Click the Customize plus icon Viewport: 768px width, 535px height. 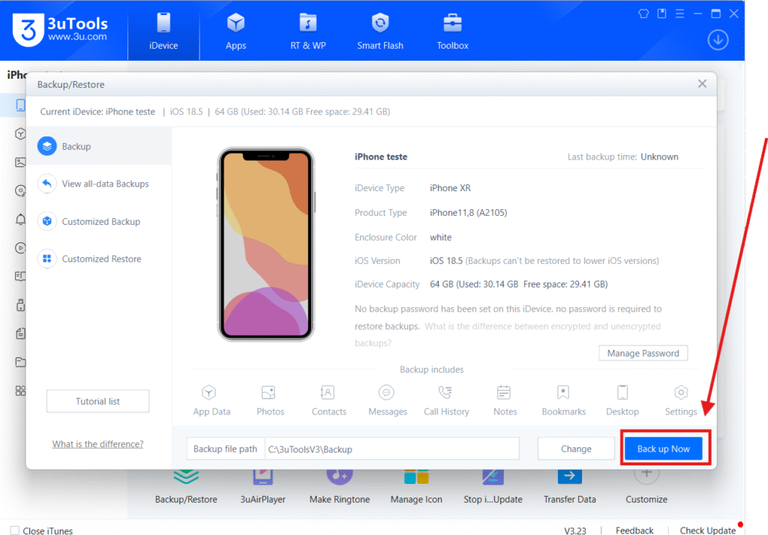646,474
